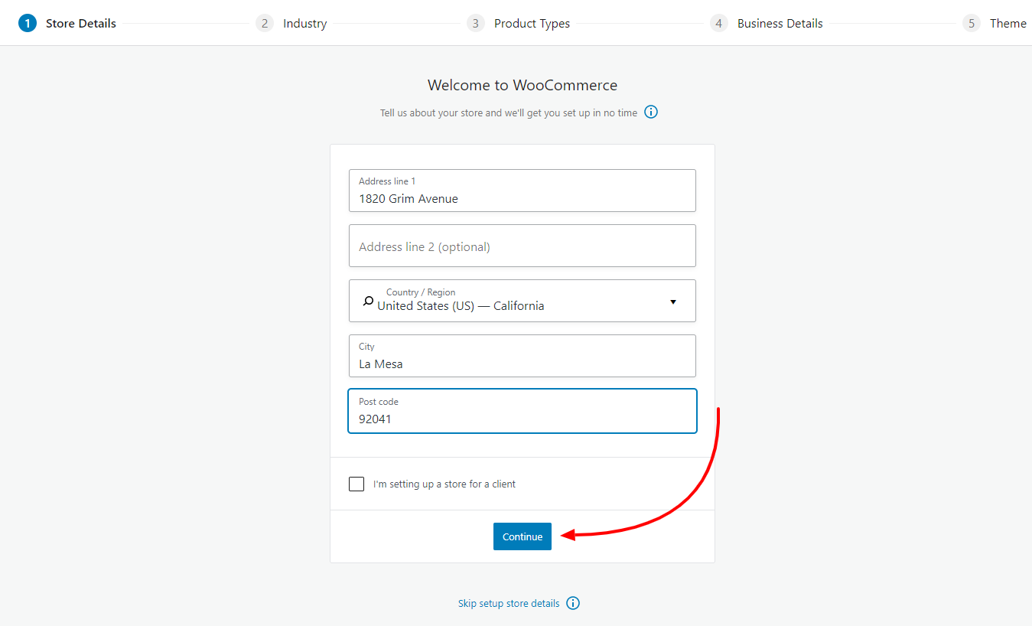Viewport: 1032px width, 626px height.
Task: Click the step 5 circle number badge
Action: pos(972,23)
